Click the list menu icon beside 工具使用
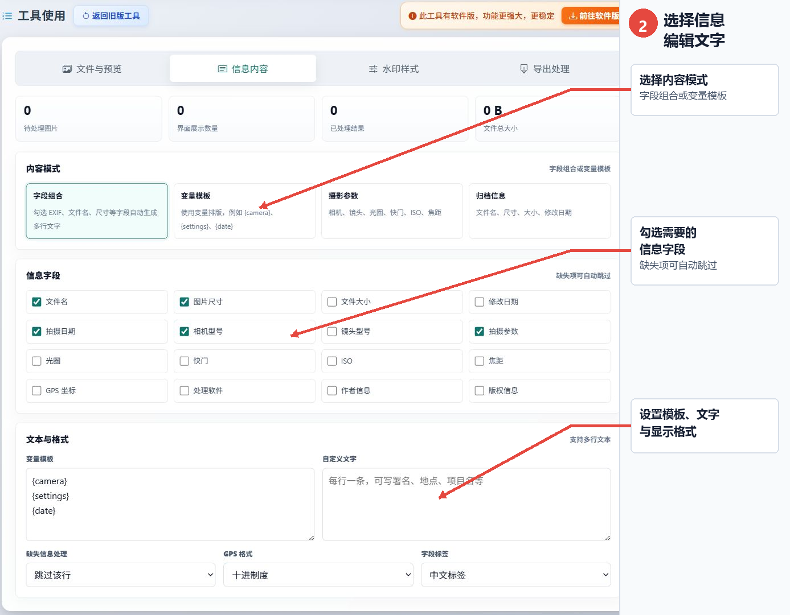790x615 pixels. (7, 16)
